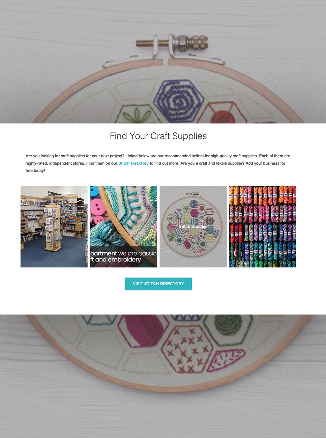Click the Stitch Doodles caption text
This screenshot has height=438, width=326.
tap(193, 227)
